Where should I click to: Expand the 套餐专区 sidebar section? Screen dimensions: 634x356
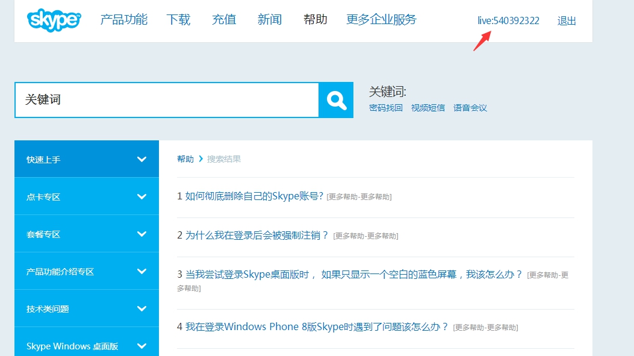click(86, 234)
